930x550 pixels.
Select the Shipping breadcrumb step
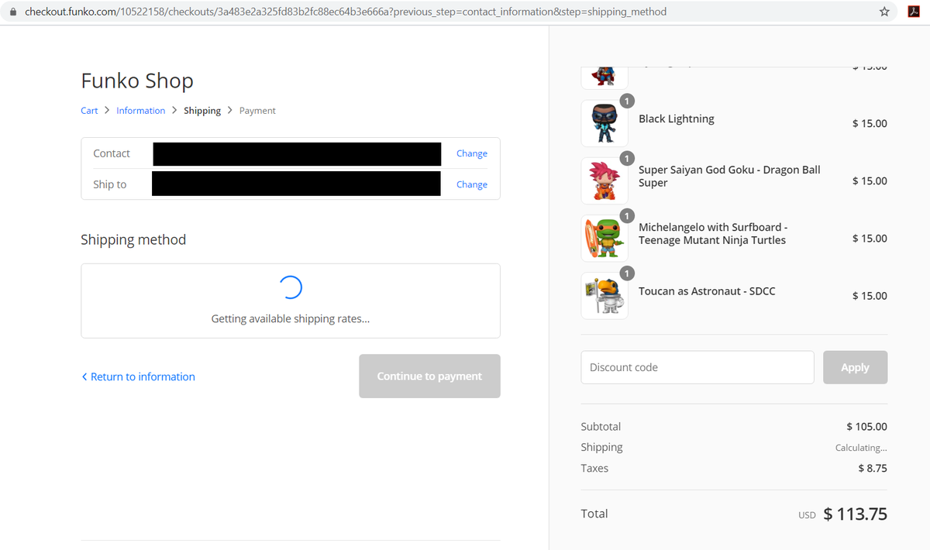202,111
